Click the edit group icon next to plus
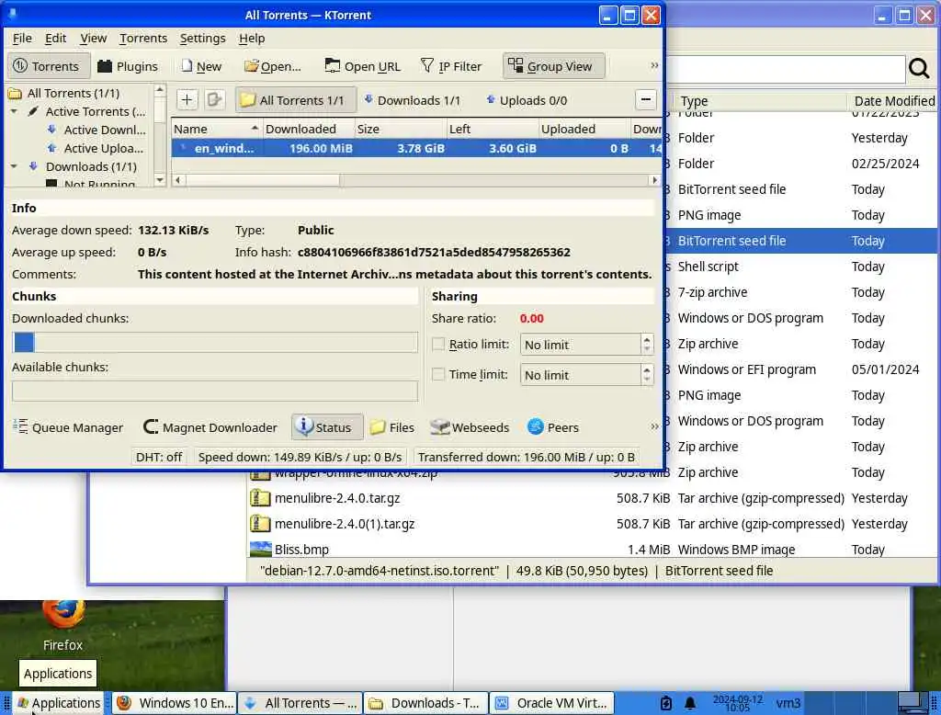 coord(214,99)
